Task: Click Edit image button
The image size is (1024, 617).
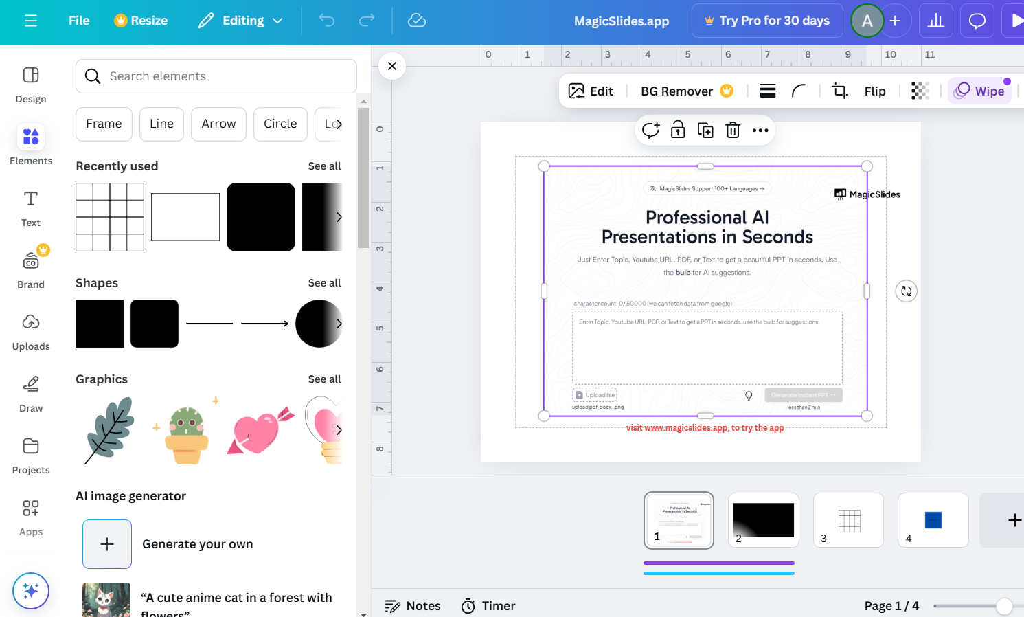Action: click(x=591, y=91)
